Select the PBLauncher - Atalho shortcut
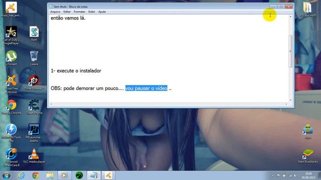Image resolution: width=321 pixels, height=180 pixels. pyautogui.click(x=34, y=133)
